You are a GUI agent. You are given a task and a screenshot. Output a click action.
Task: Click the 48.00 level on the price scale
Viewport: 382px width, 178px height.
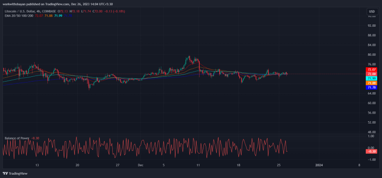[371, 132]
